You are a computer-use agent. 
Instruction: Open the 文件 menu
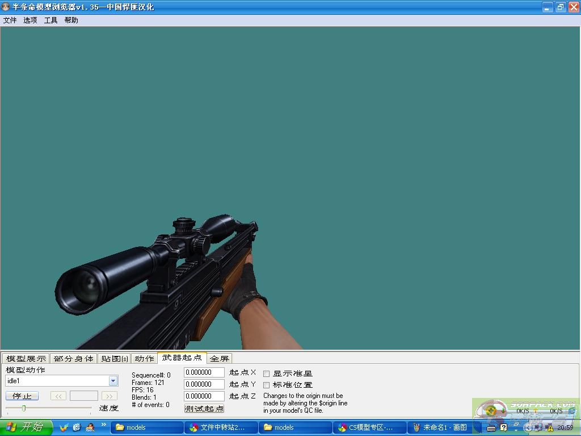pyautogui.click(x=10, y=20)
